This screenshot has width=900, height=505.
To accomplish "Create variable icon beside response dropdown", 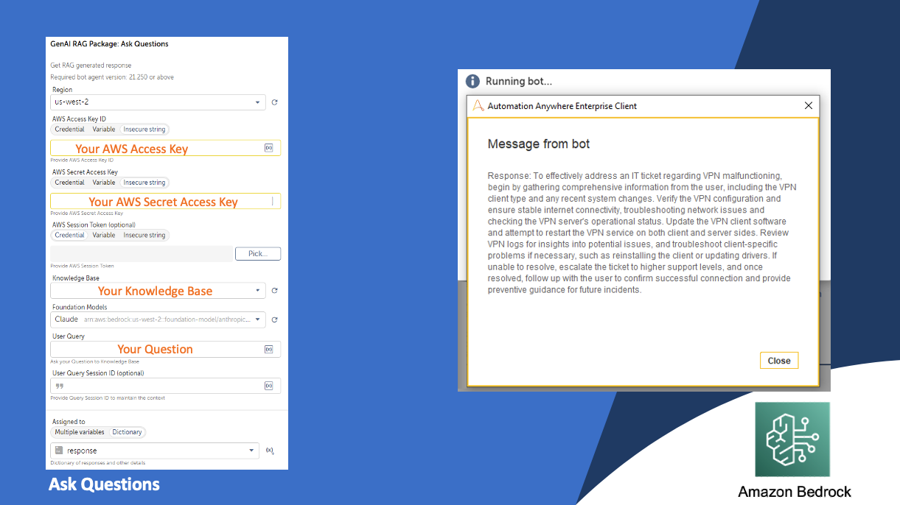I will tap(270, 451).
